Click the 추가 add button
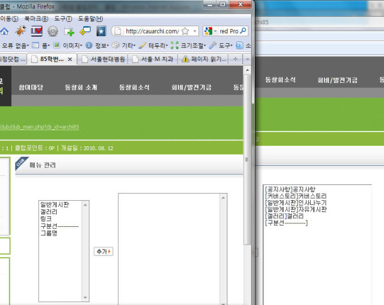384x305 pixels. click(103, 251)
